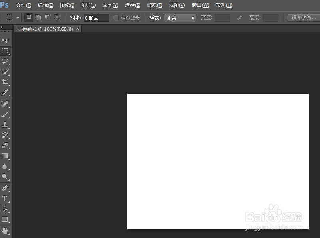The height and width of the screenshot is (238, 320).
Task: Select the History Brush tool
Action: (x=5, y=135)
